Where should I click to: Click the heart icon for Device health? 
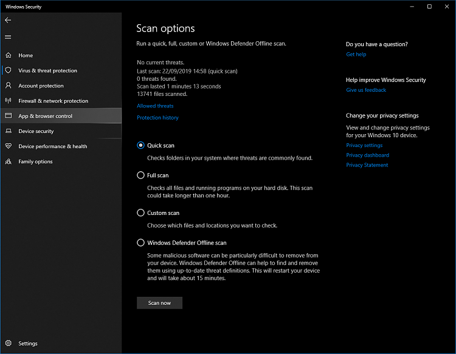tap(9, 146)
